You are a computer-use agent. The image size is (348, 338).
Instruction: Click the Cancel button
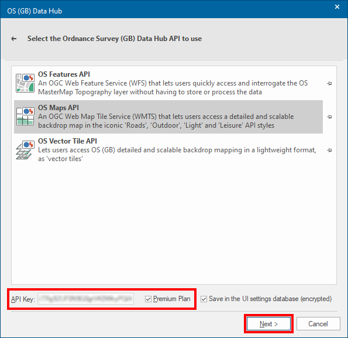[x=318, y=324]
